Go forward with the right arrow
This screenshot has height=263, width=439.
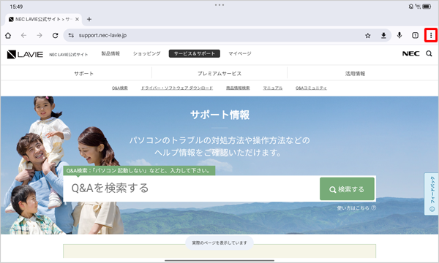tap(40, 36)
